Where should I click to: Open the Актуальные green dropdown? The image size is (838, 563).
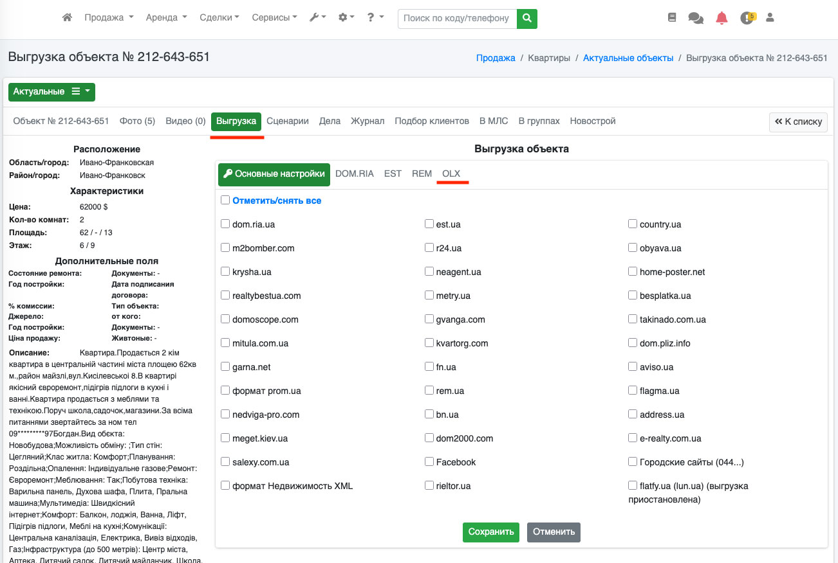coord(51,92)
